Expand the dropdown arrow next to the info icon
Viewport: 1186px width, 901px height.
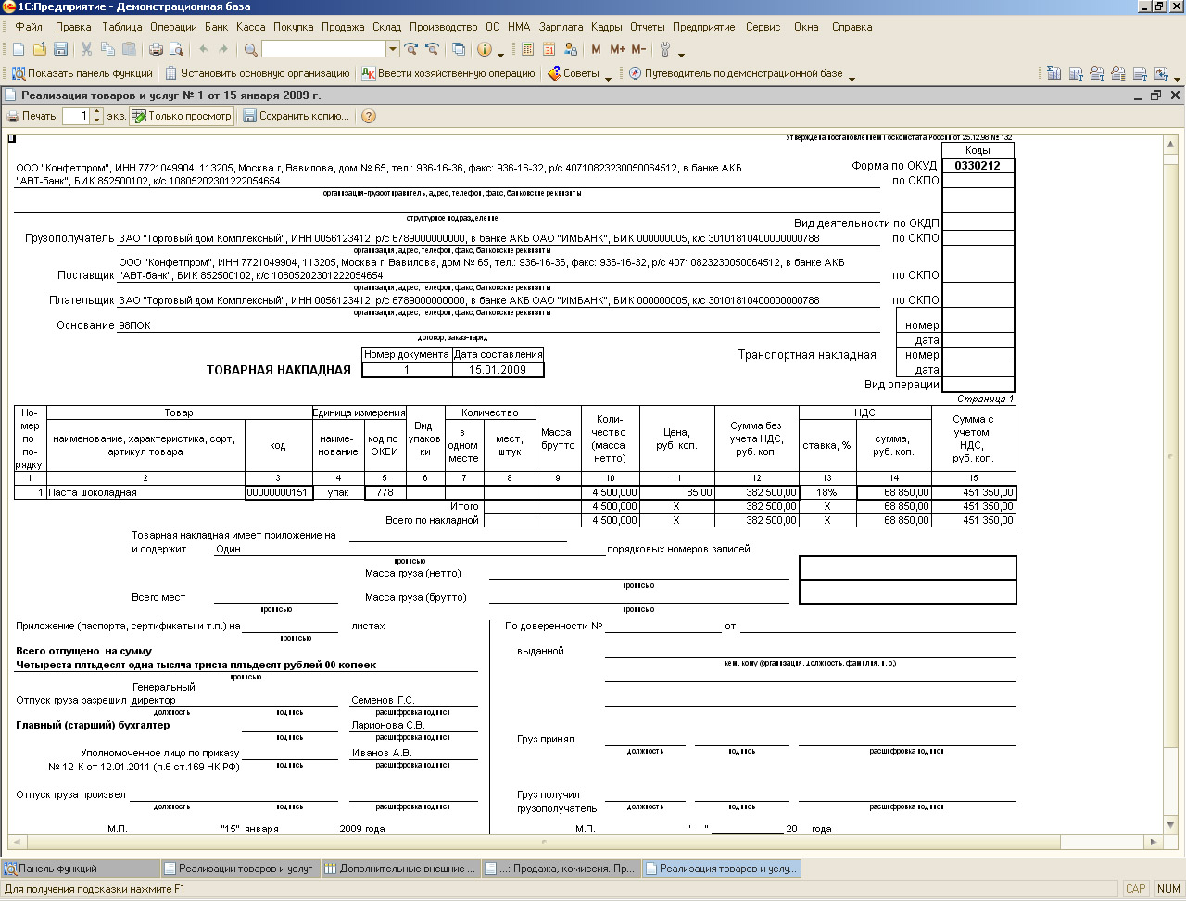pos(501,54)
